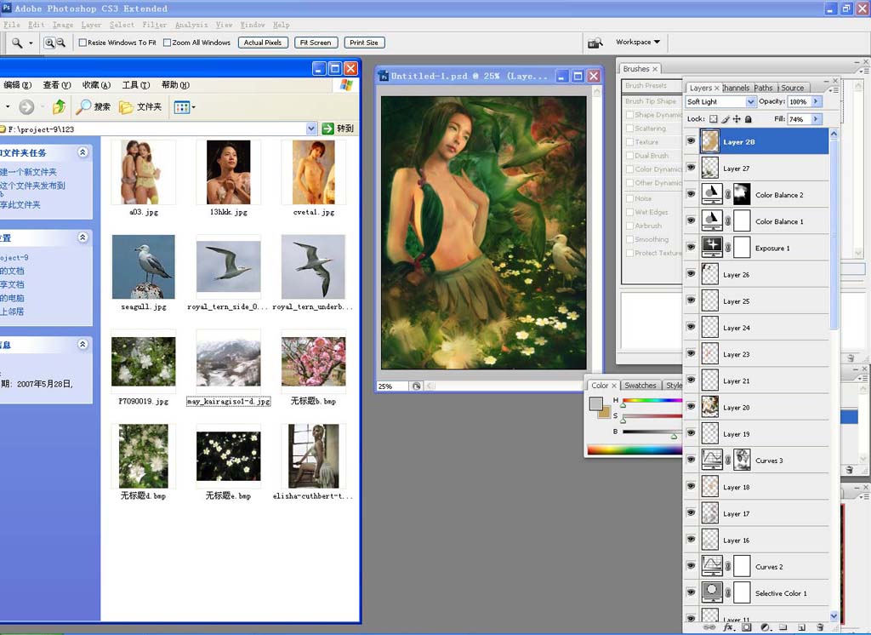Add a layer mask with mask icon
Screen dimensions: 871x635
coord(747,627)
